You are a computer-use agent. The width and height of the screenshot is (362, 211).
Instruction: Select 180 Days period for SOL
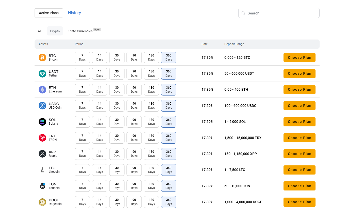point(151,122)
